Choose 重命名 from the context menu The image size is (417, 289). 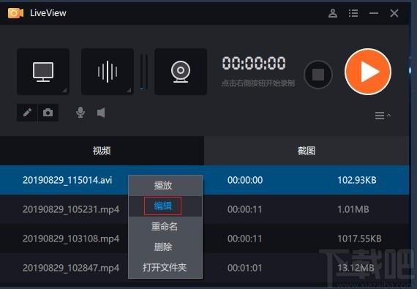pyautogui.click(x=165, y=227)
